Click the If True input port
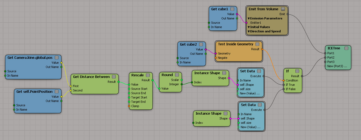 pos(284,85)
